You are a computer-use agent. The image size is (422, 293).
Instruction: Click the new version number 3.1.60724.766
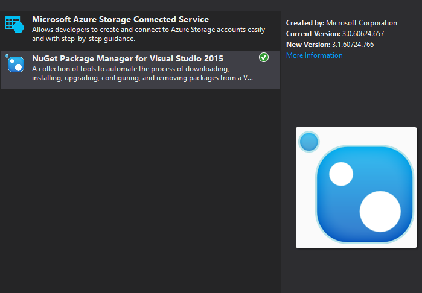(362, 45)
